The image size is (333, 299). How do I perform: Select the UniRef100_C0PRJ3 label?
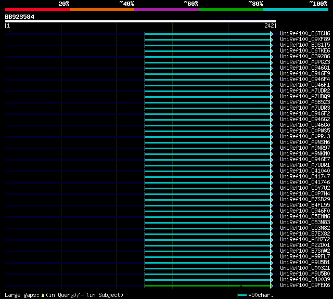click(x=305, y=137)
